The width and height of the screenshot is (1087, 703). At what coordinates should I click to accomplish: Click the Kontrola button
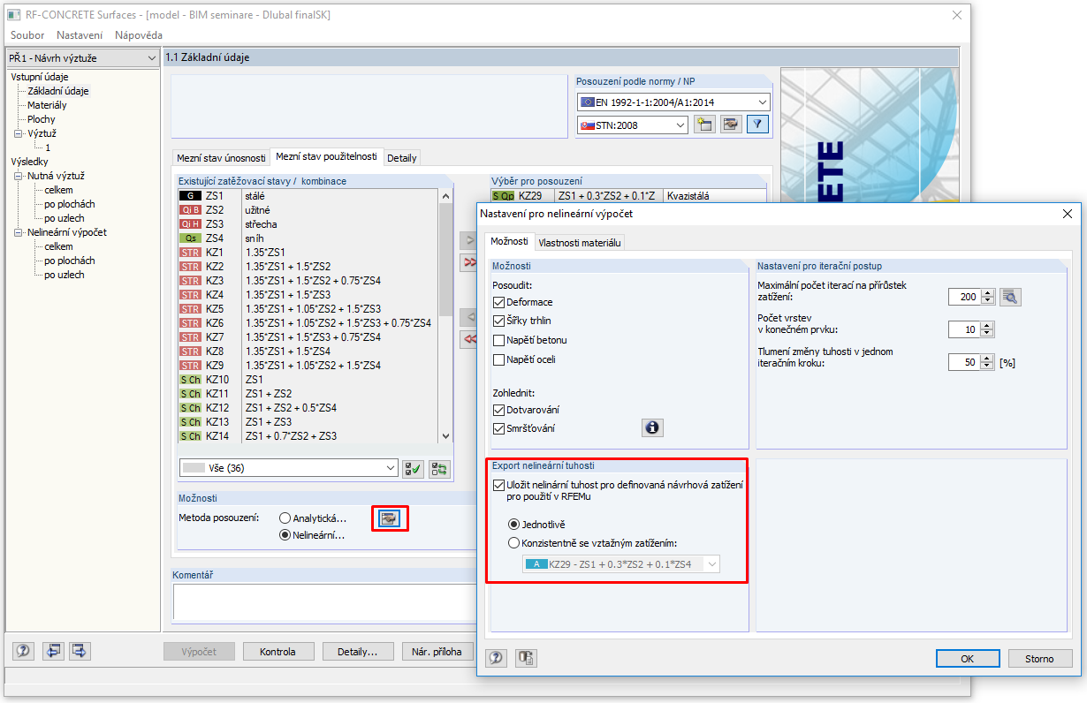point(277,652)
